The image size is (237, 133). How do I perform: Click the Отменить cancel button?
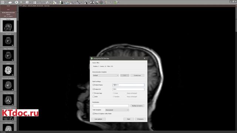tap(140, 119)
